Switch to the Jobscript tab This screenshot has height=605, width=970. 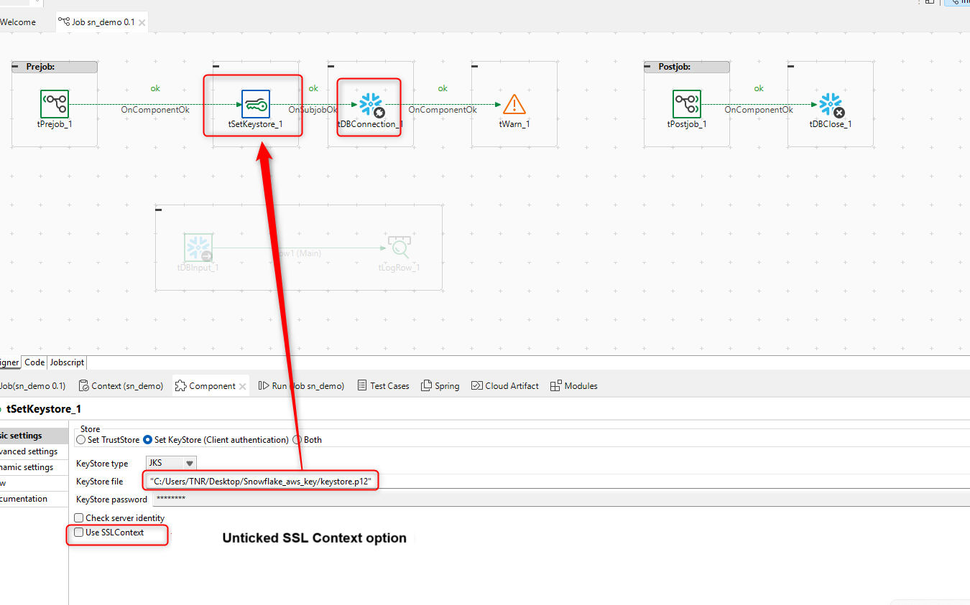[66, 362]
